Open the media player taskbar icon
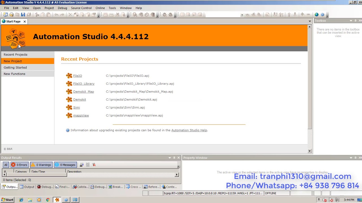 [x=39, y=200]
